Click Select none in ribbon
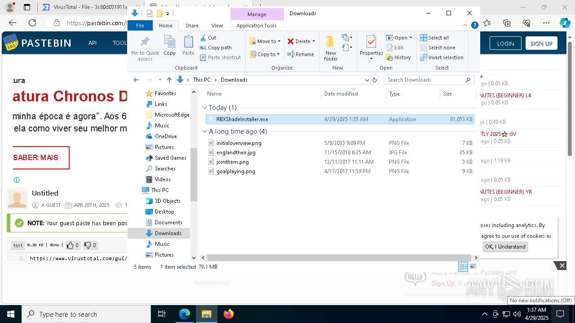Screen dimensions: 575x323 438,48
